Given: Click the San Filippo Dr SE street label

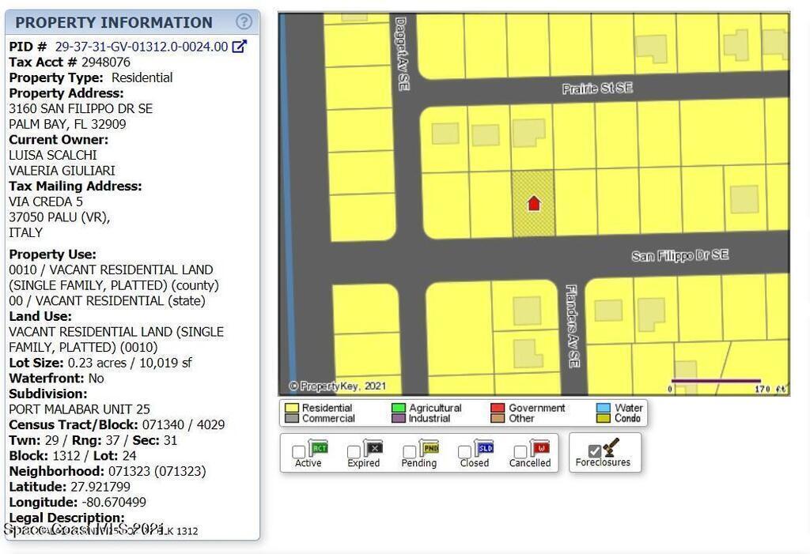Looking at the screenshot, I should (679, 256).
